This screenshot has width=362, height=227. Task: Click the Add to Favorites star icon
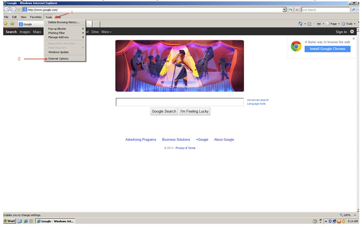click(x=12, y=24)
